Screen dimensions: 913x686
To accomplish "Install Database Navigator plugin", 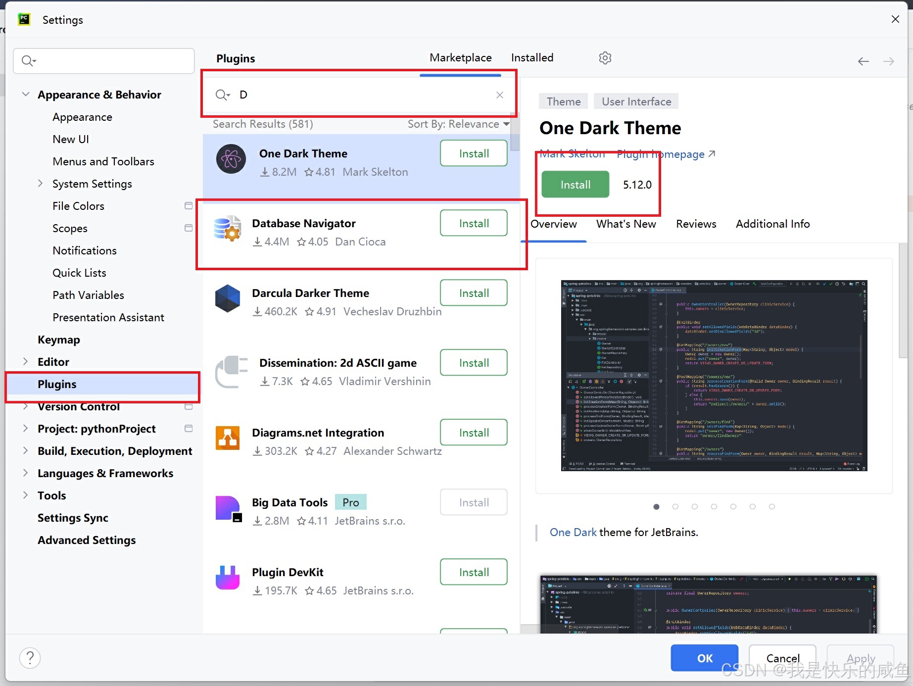I will (474, 223).
